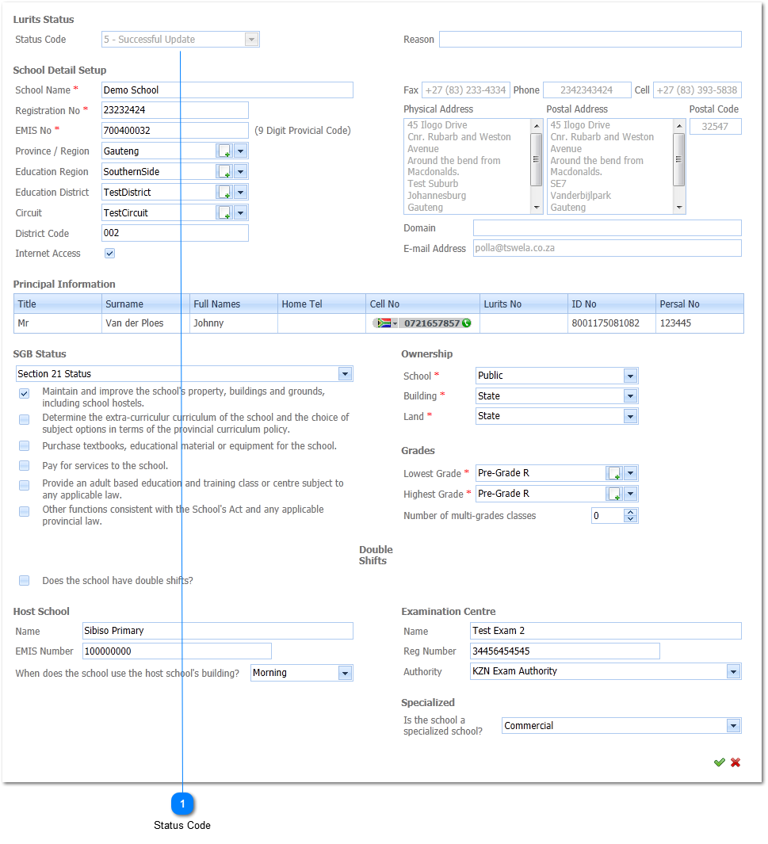
Task: Click the Postal Code field
Action: (x=715, y=127)
